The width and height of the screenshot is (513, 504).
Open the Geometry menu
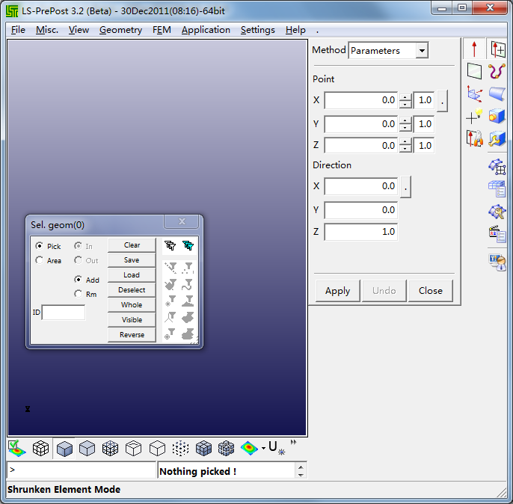point(120,30)
